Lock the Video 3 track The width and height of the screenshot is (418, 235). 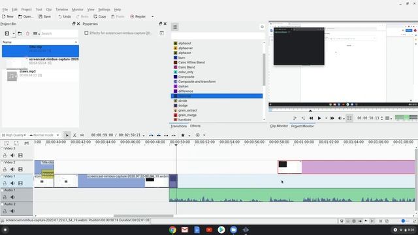(5, 155)
